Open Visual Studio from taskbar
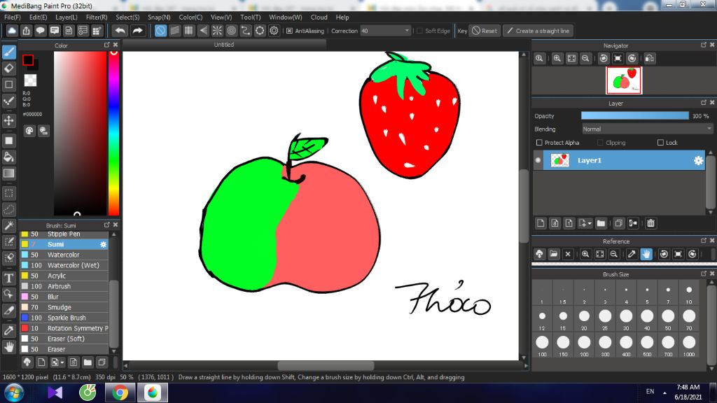 click(55, 393)
